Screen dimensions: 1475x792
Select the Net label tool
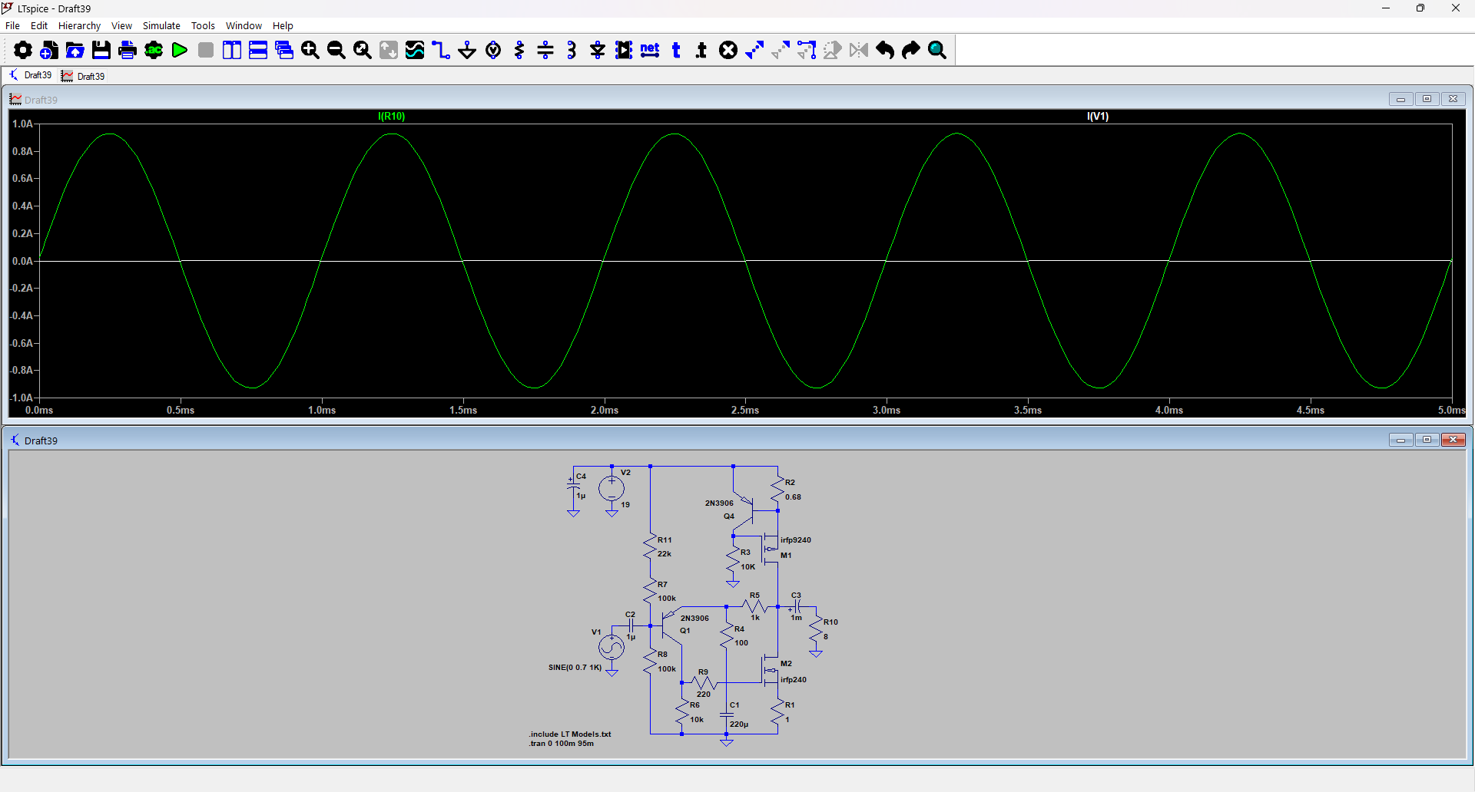650,51
